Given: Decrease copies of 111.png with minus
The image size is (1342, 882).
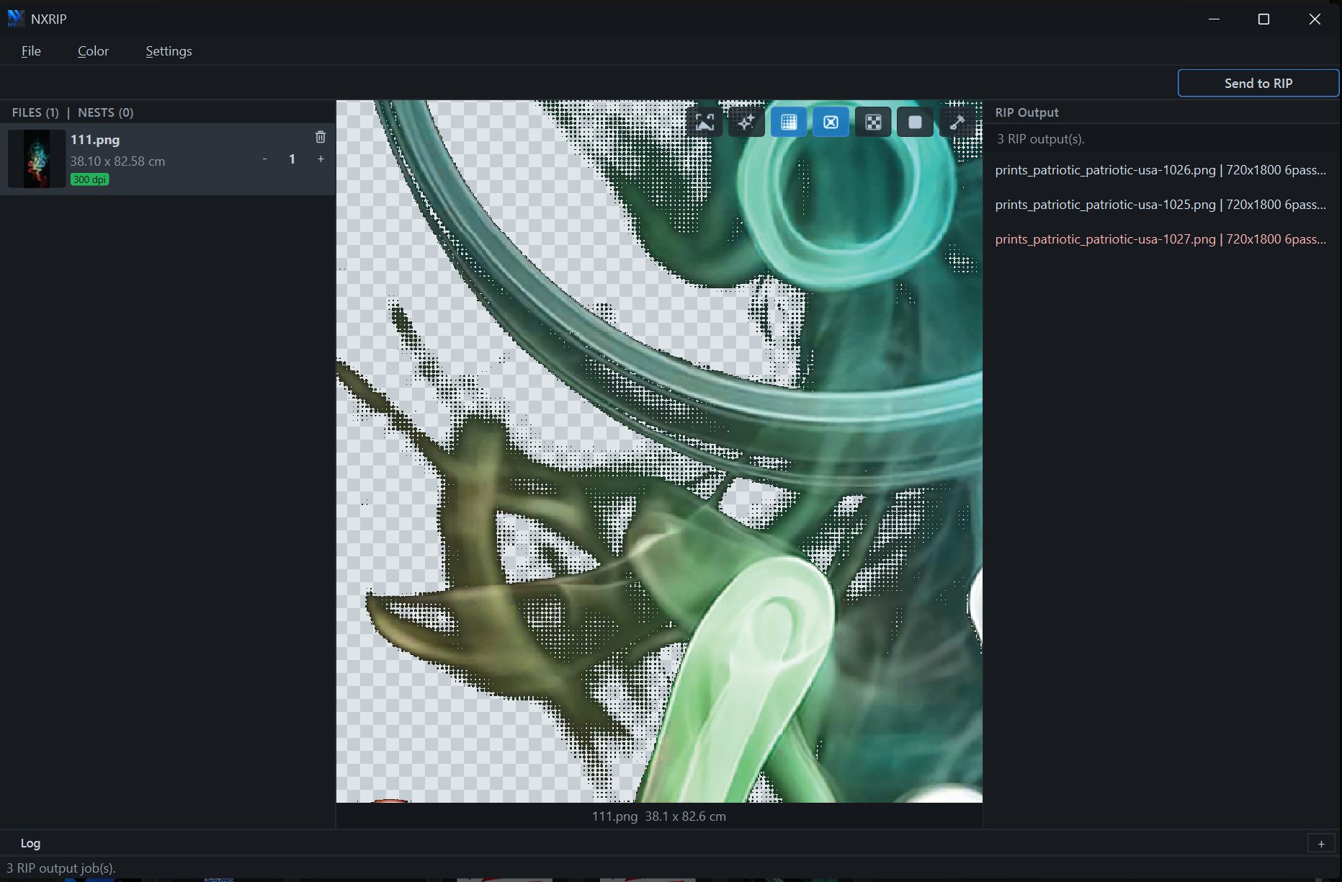Looking at the screenshot, I should (264, 159).
